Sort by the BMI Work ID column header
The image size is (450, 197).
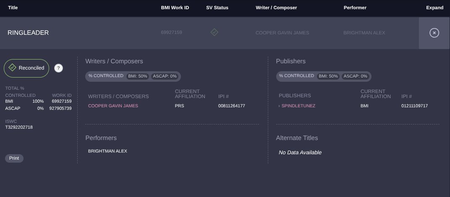[x=175, y=8]
